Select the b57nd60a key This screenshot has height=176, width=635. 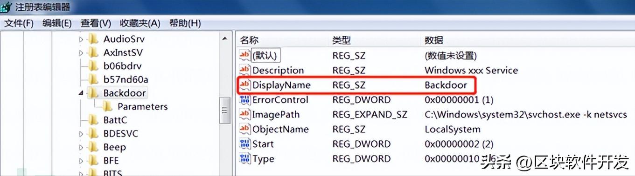point(126,79)
